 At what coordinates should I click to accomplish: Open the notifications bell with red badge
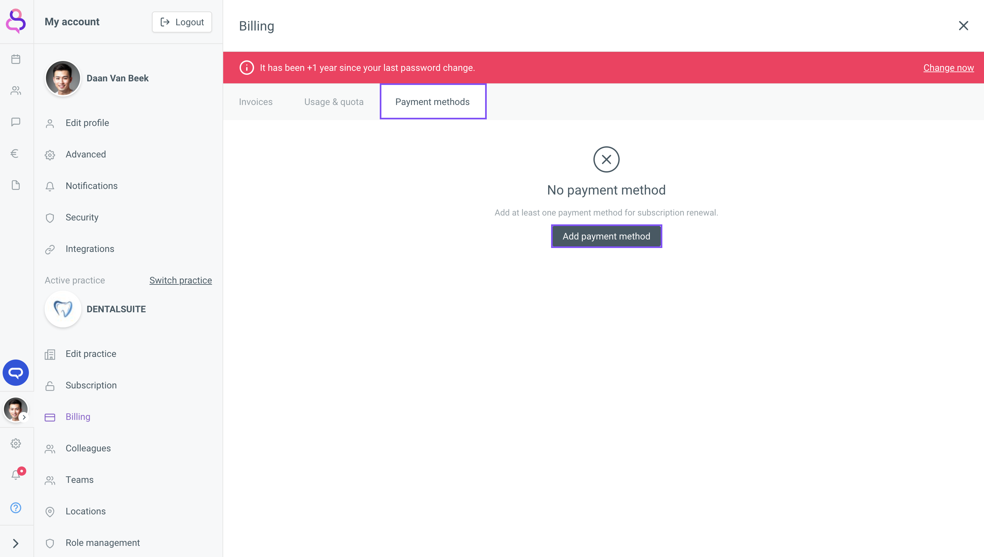point(16,474)
